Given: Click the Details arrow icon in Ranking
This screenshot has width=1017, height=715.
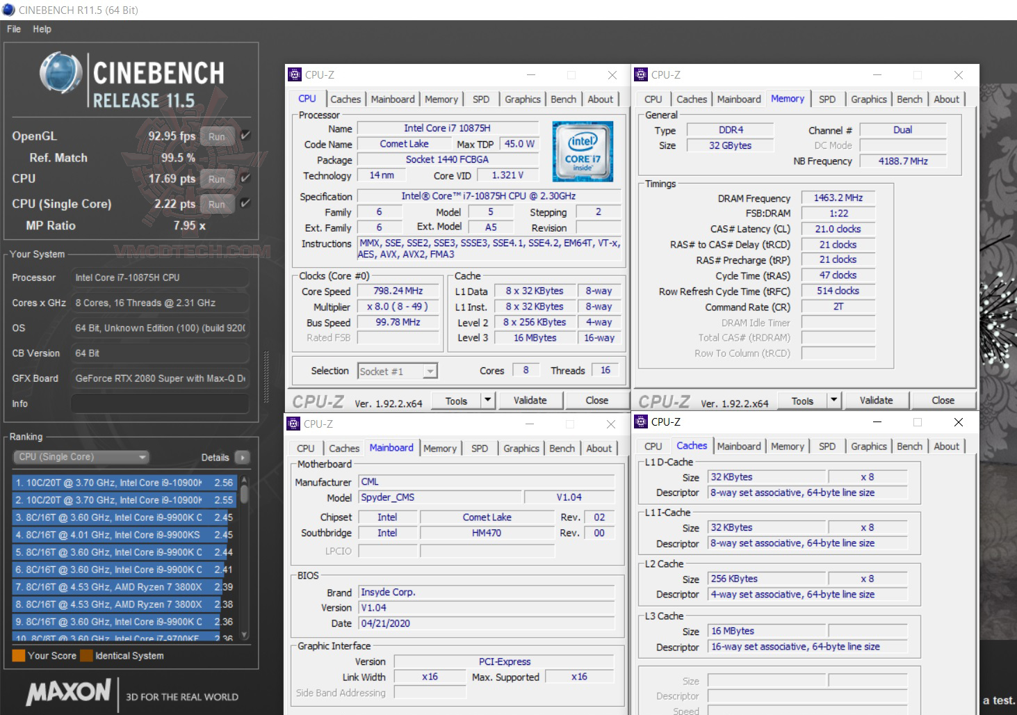Looking at the screenshot, I should click(x=242, y=458).
